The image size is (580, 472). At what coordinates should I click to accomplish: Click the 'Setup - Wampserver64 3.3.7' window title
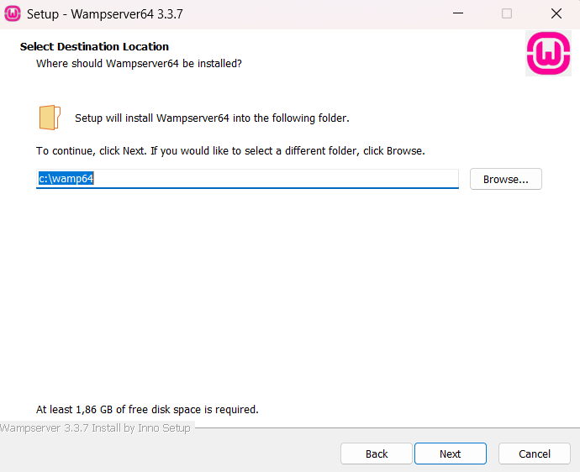[x=105, y=14]
